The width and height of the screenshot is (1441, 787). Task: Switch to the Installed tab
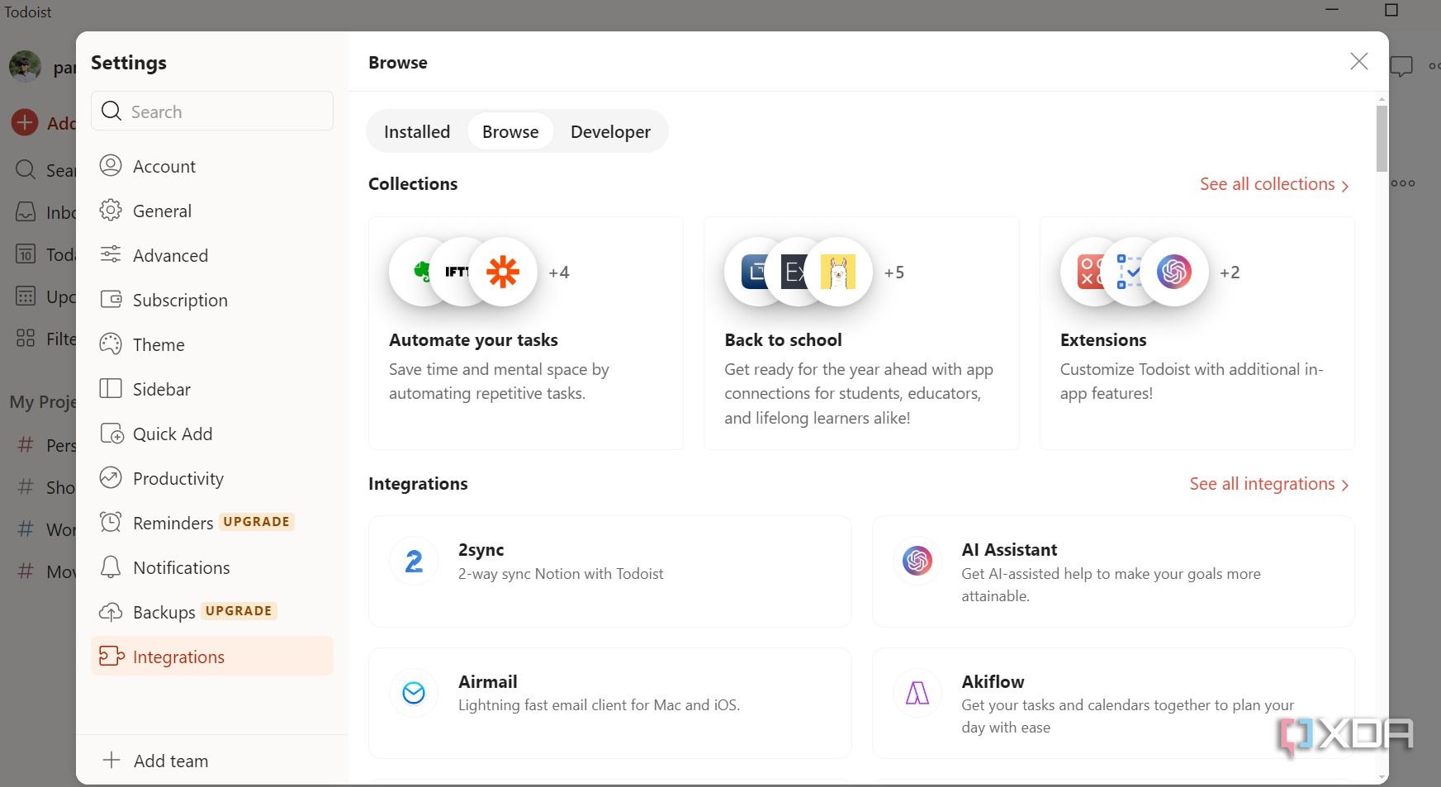pos(417,131)
